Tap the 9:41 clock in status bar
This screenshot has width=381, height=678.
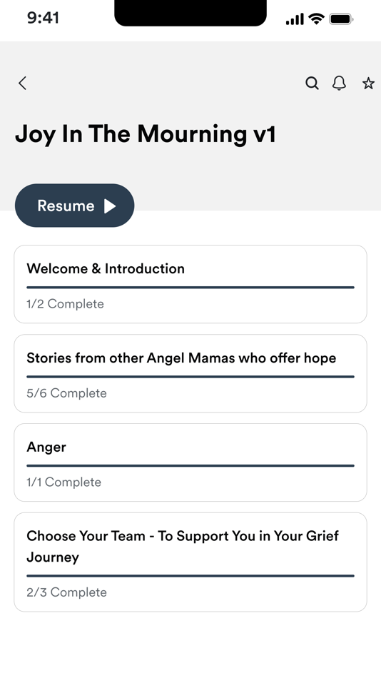(43, 18)
